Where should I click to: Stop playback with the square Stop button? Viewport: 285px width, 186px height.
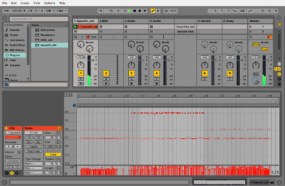tap(134, 11)
